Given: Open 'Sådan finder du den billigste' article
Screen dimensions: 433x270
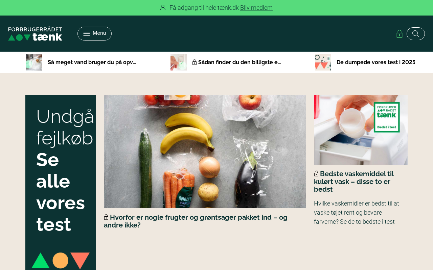Looking at the screenshot, I should (240, 62).
